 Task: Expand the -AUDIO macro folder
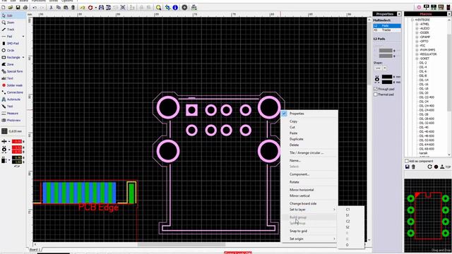pyautogui.click(x=417, y=28)
